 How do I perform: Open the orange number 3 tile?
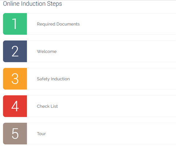click(15, 79)
